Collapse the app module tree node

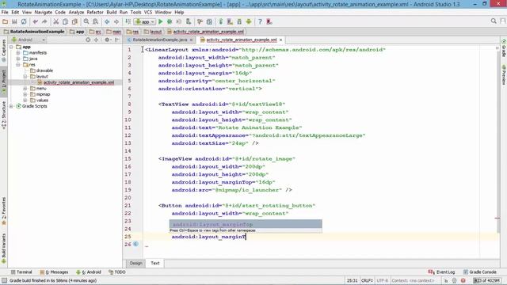coord(12,47)
